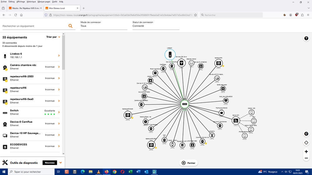
Task: Select the NAS_SAUVEGARDE node on map
Action: tap(225, 101)
